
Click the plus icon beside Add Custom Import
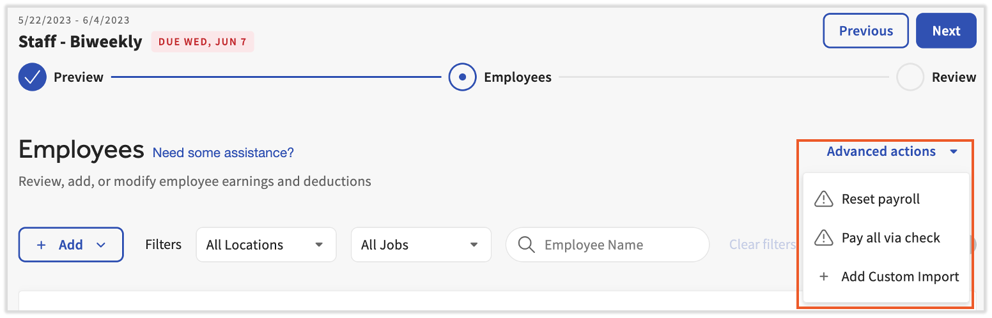coord(824,276)
